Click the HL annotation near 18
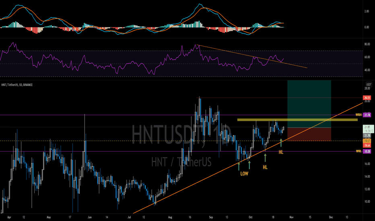This screenshot has height=221, width=375. point(281,152)
